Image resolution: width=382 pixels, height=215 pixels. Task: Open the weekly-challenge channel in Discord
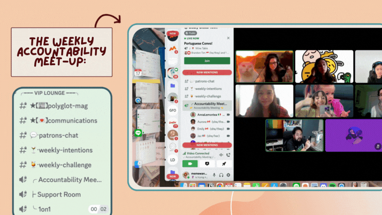coord(207,96)
